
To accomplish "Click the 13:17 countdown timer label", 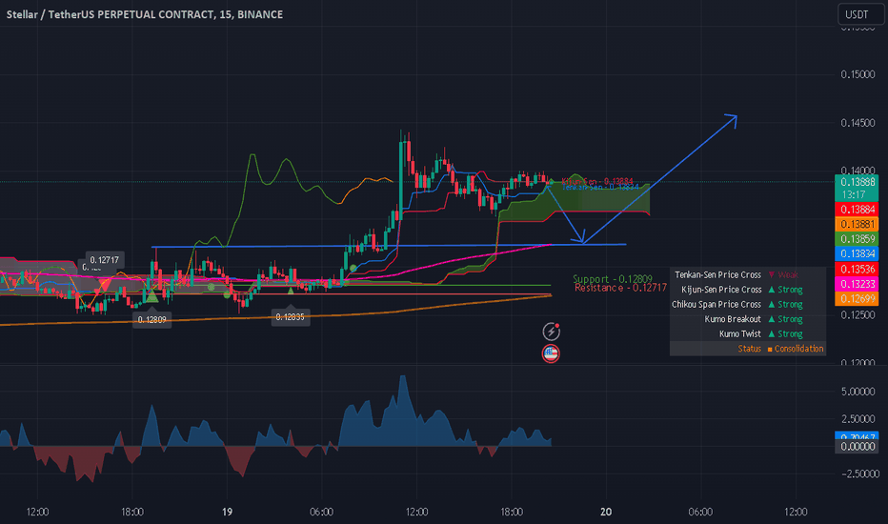I will coord(854,195).
